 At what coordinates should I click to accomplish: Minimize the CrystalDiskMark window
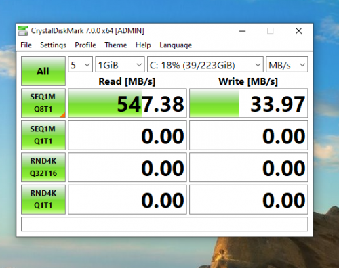point(243,31)
